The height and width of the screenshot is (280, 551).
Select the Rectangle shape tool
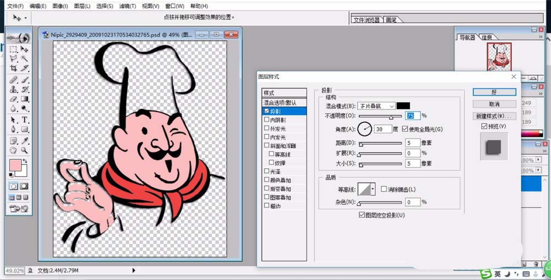[x=24, y=129]
